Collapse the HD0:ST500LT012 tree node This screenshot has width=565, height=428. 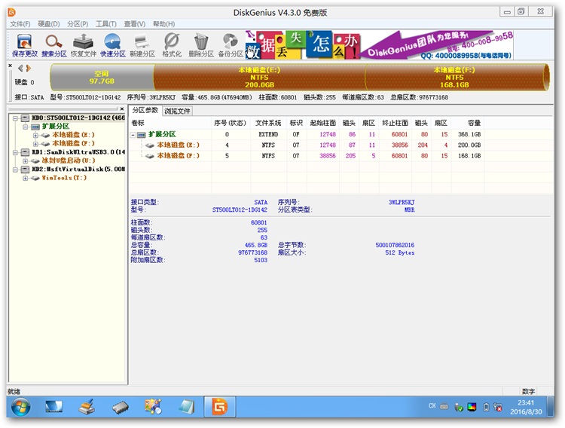15,118
